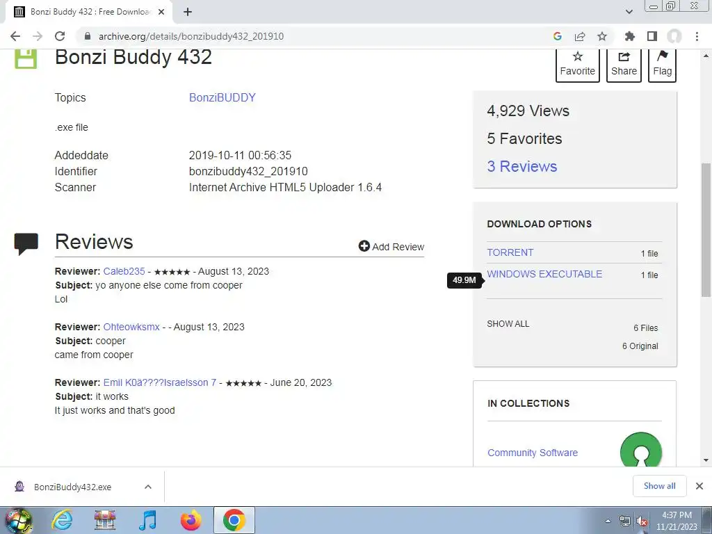The height and width of the screenshot is (534, 712).
Task: Jump to 3 Reviews link
Action: [x=521, y=166]
